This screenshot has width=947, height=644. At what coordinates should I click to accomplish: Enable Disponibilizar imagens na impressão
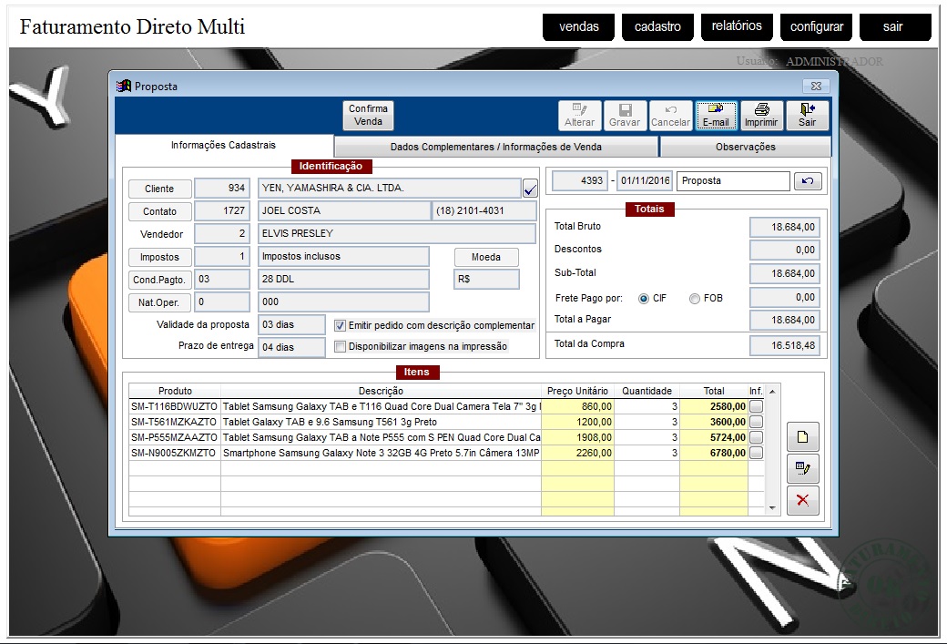click(x=341, y=346)
